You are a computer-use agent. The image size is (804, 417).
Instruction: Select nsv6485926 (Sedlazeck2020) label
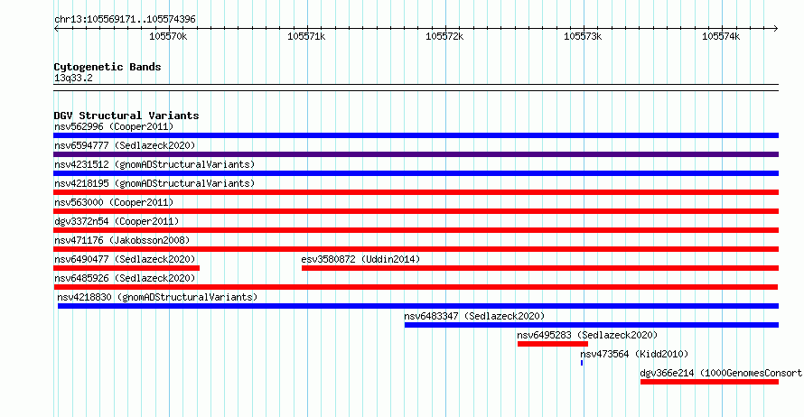click(125, 278)
